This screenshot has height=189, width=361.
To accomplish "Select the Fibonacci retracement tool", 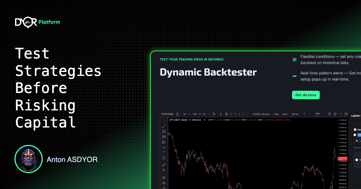I will [x=164, y=131].
